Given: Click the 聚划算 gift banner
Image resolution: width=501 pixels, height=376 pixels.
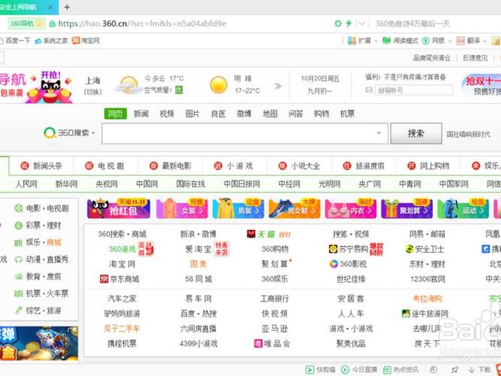Looking at the screenshot, I should (x=406, y=209).
